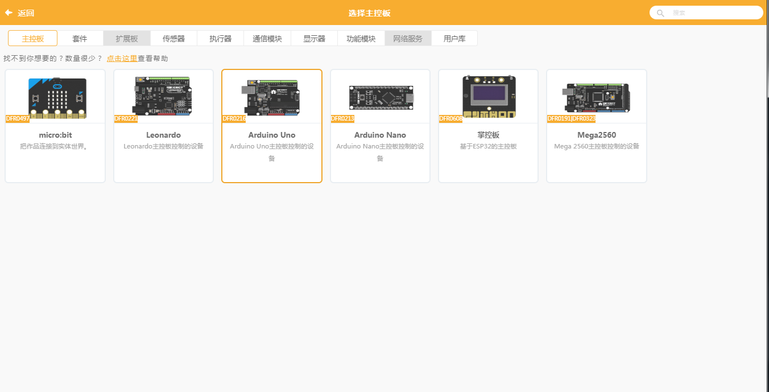769x392 pixels.
Task: Click description Leonardo主控板控制的设备
Action: pyautogui.click(x=164, y=147)
